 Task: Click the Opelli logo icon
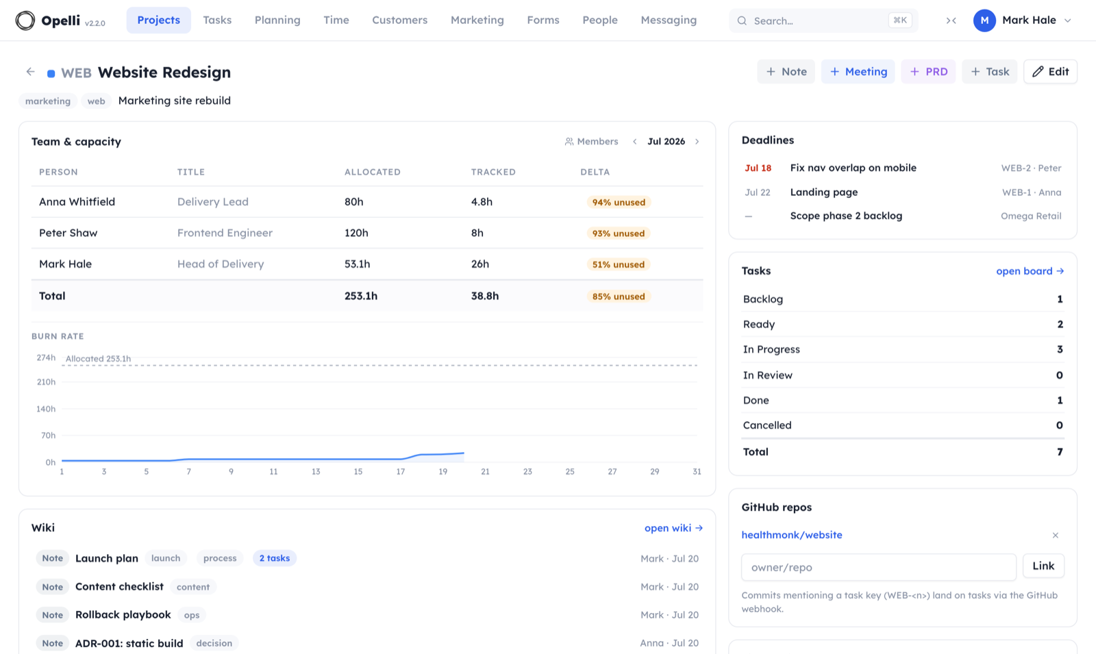[25, 21]
